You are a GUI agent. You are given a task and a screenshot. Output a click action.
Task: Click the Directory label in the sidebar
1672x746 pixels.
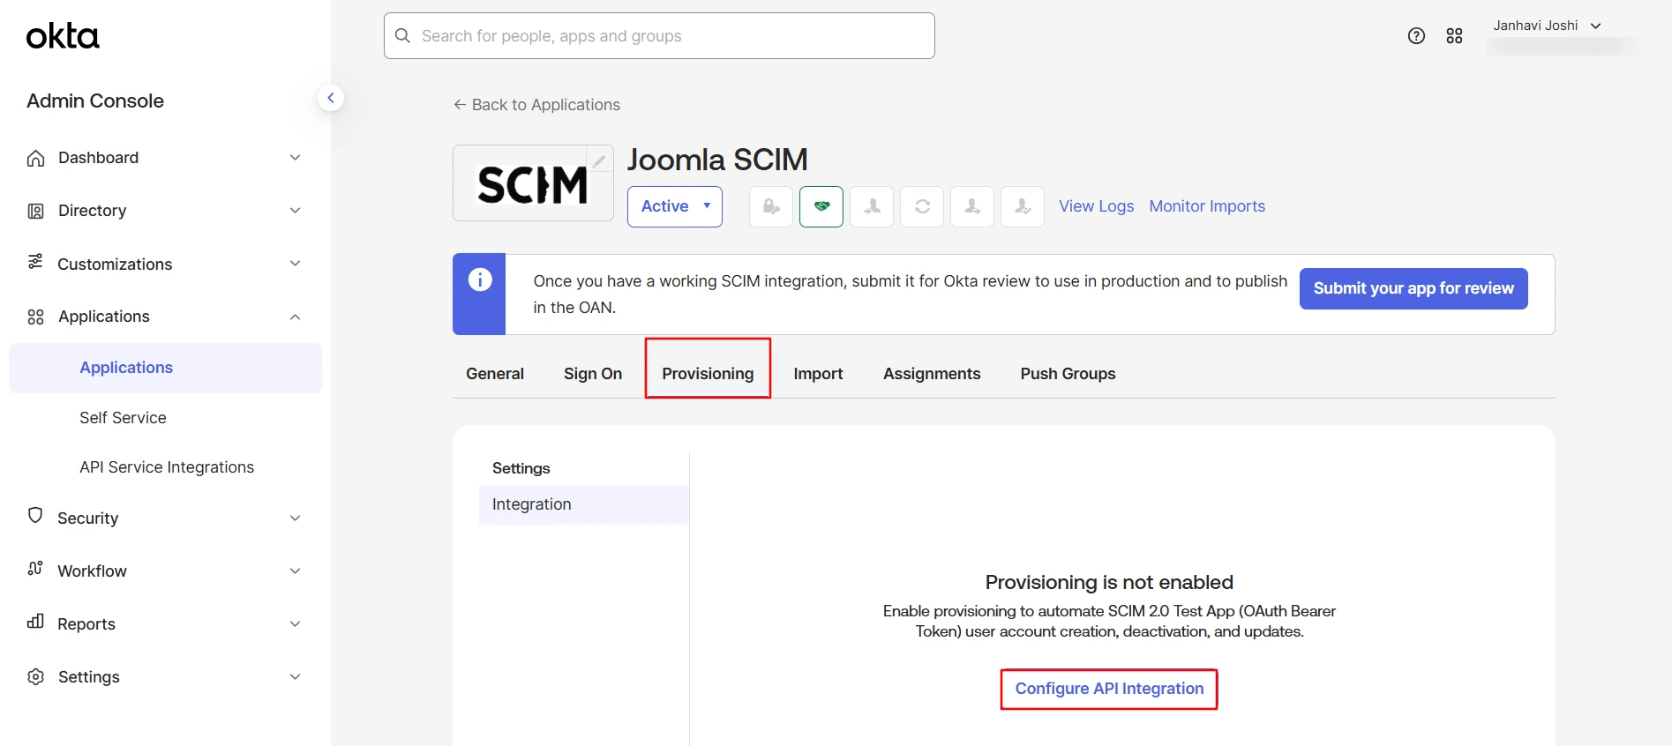[x=92, y=211]
